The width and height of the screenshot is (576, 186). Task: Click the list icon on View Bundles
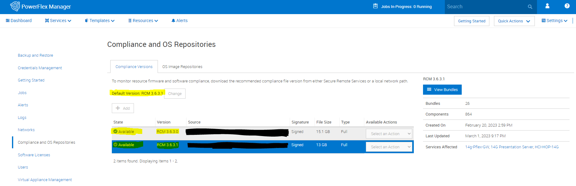(x=429, y=89)
